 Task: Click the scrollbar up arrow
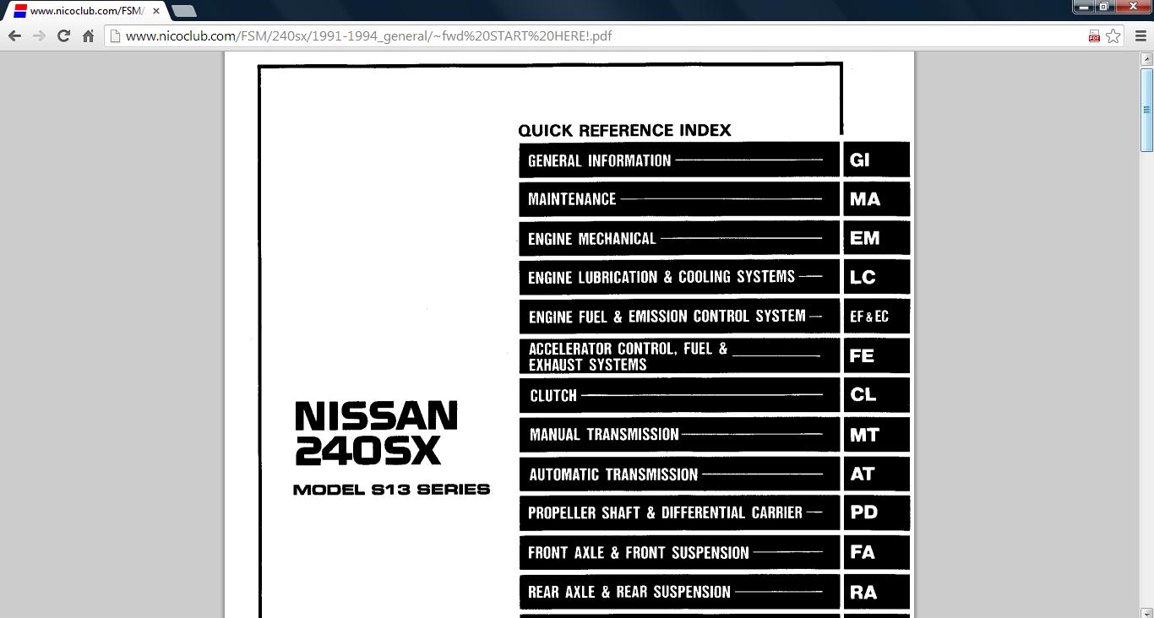pyautogui.click(x=1146, y=59)
